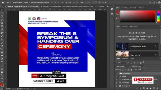Switch to the Channels tab
Viewport: 161px width, 90px height.
(125, 58)
